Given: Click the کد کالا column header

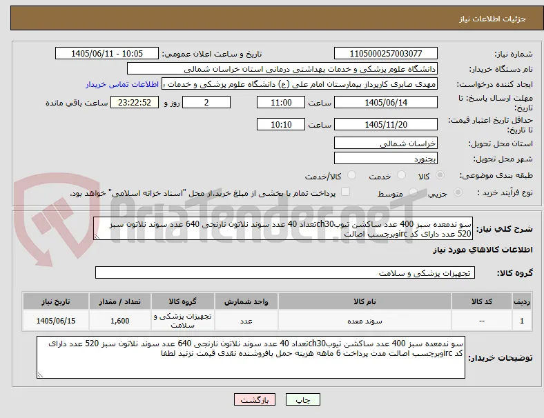Looking at the screenshot, I should [482, 301].
